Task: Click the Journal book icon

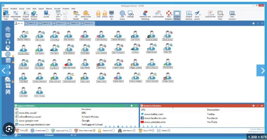Action: click(46, 13)
